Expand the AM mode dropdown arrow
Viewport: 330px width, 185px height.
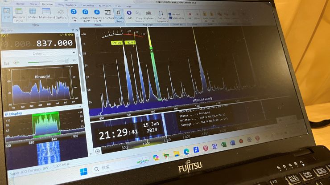point(75,21)
